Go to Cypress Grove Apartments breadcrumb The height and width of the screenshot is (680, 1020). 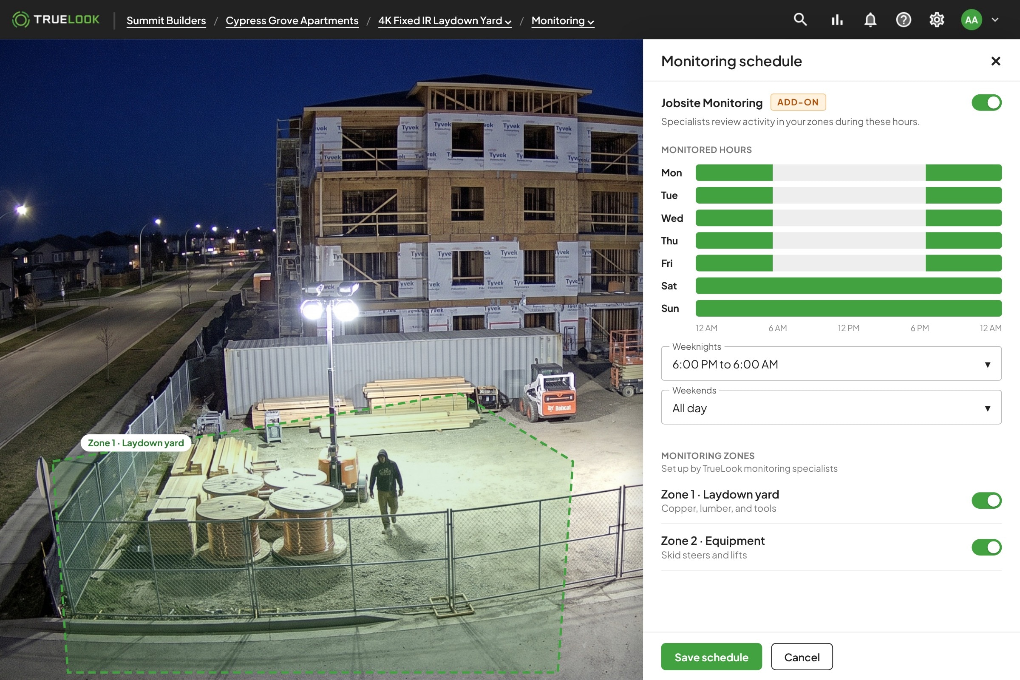292,20
